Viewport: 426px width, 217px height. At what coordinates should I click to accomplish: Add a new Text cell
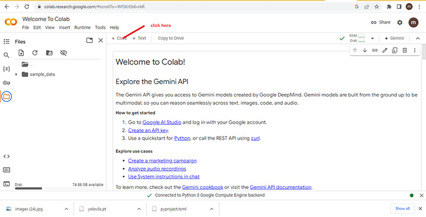coord(139,38)
